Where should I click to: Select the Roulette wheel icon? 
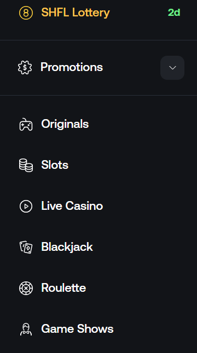coord(26,288)
